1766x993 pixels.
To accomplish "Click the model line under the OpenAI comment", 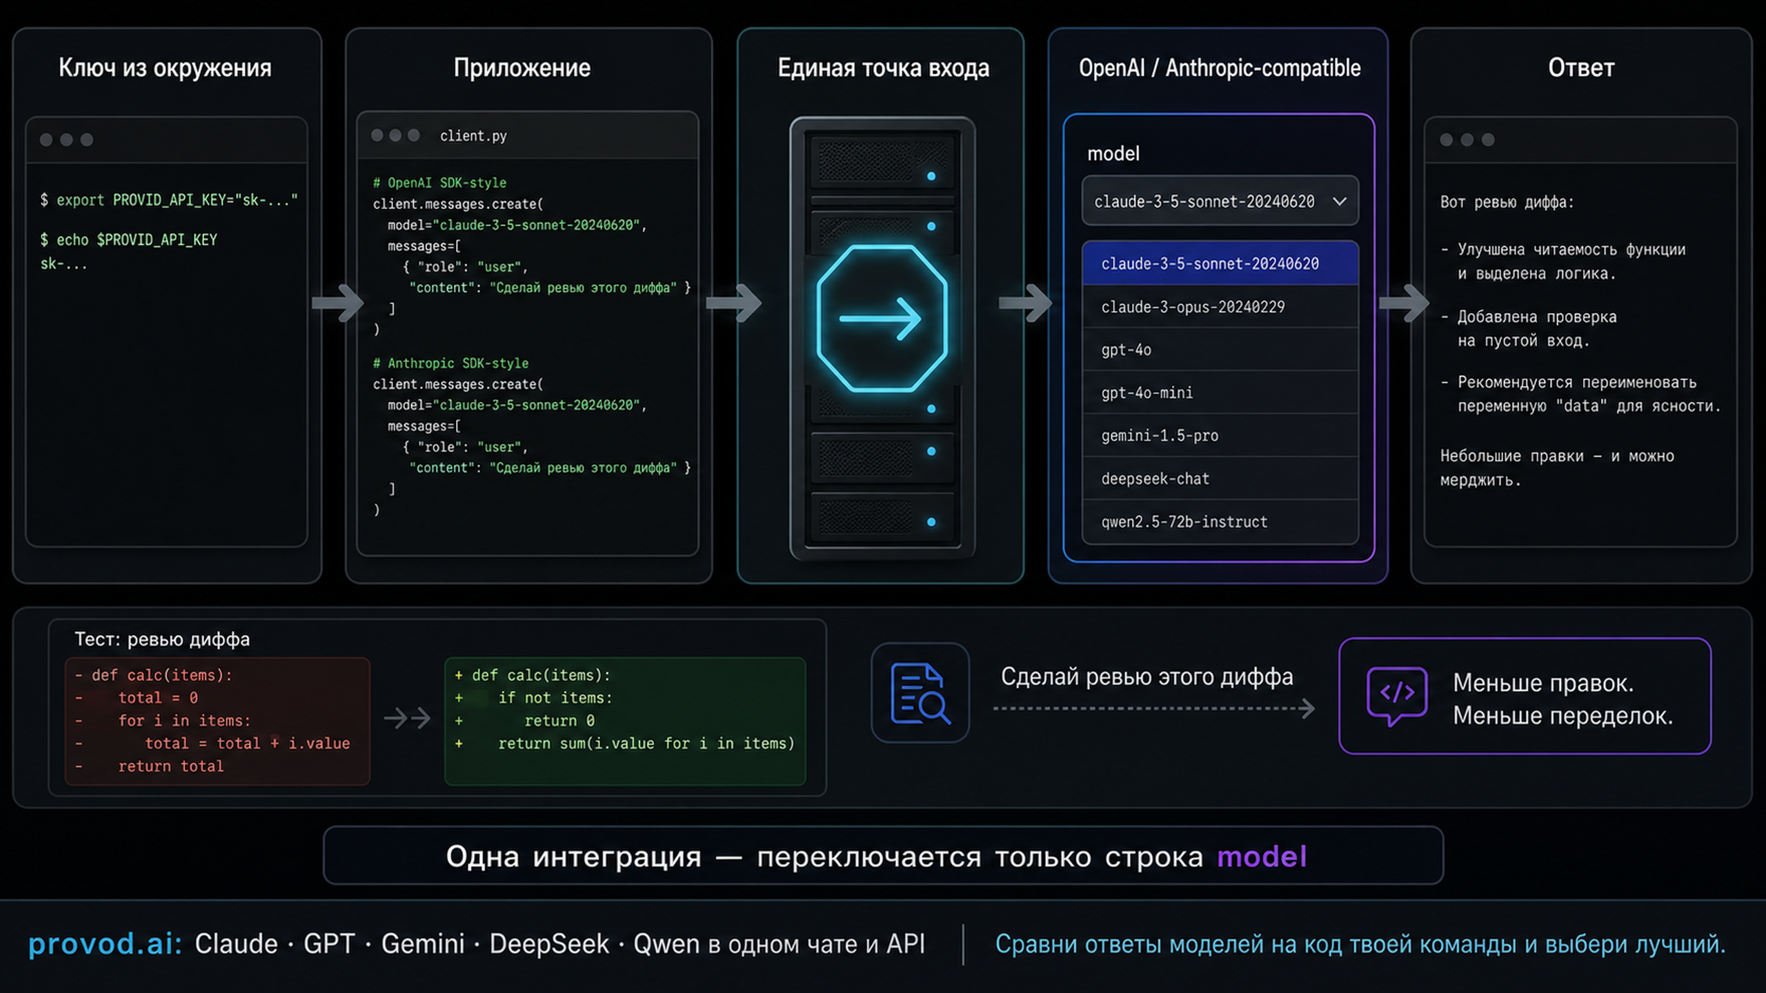I will [517, 225].
